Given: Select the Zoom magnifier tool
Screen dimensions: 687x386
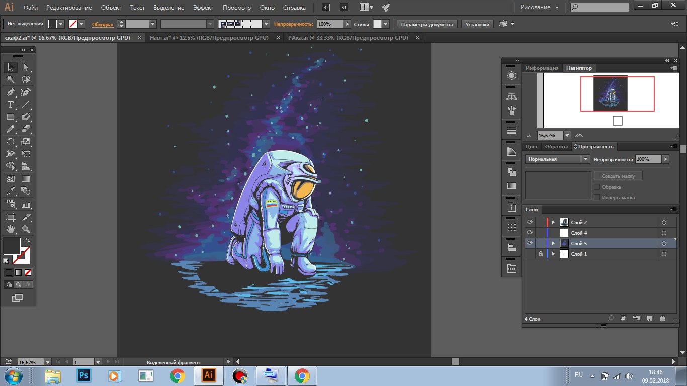Looking at the screenshot, I should point(26,229).
